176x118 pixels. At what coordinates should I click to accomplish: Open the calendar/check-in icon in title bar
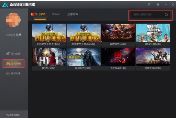pos(149,5)
